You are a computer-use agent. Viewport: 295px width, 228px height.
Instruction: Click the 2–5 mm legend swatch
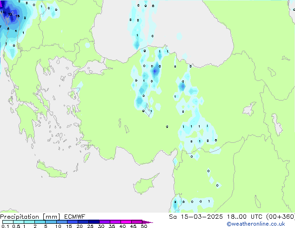(40, 222)
